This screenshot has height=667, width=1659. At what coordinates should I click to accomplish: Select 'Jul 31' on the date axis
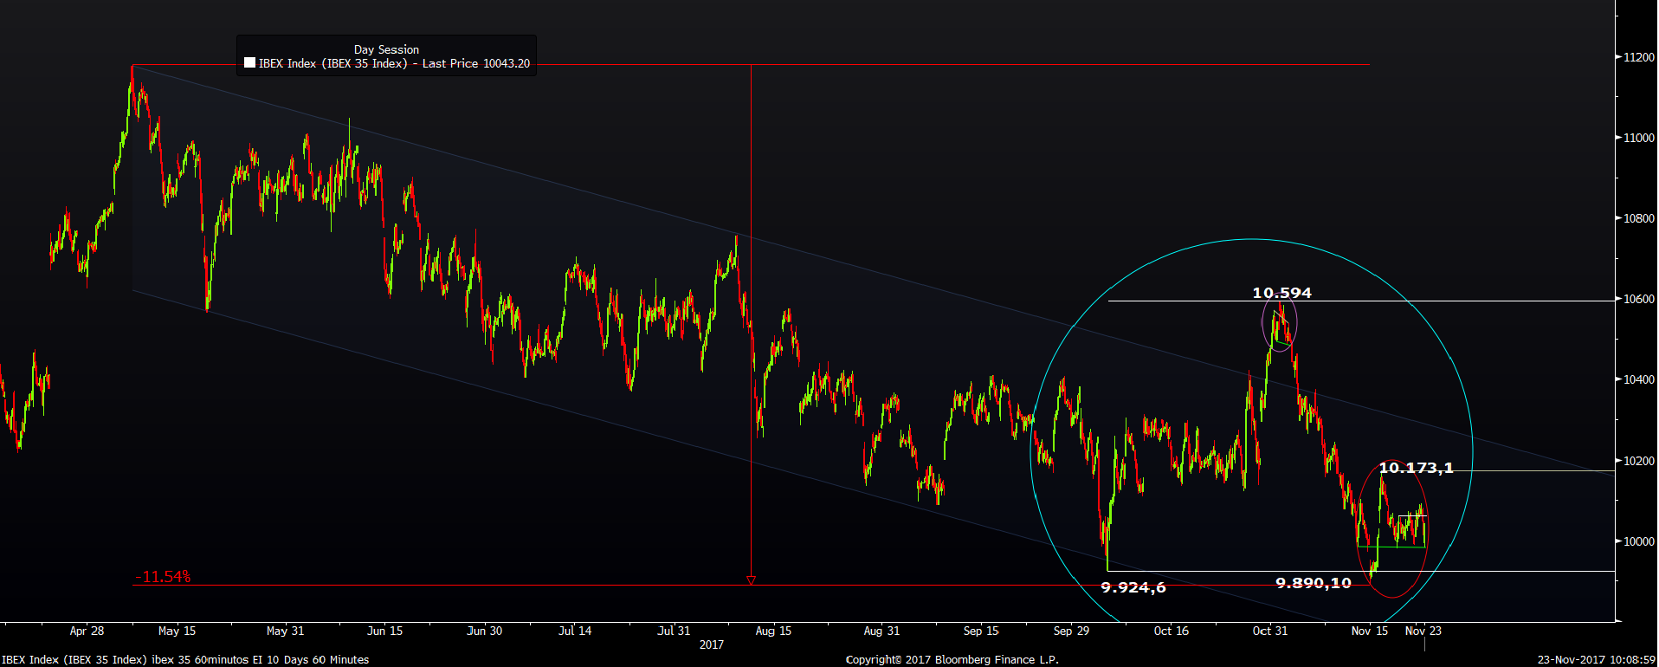674,631
